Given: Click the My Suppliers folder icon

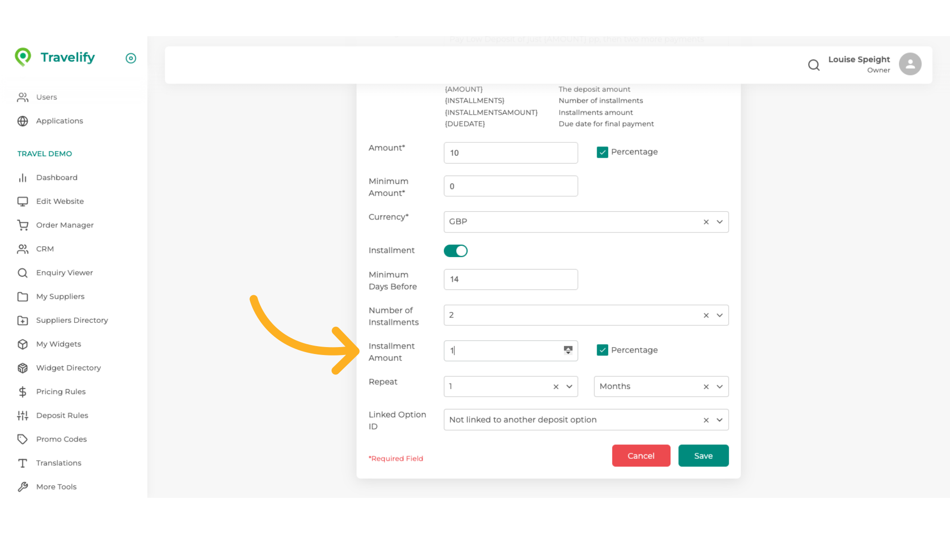Looking at the screenshot, I should (23, 296).
